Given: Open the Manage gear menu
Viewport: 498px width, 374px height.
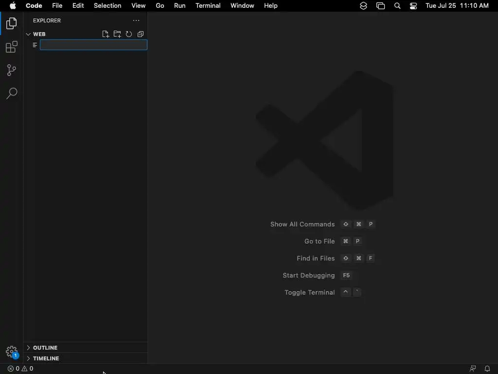Looking at the screenshot, I should point(12,352).
